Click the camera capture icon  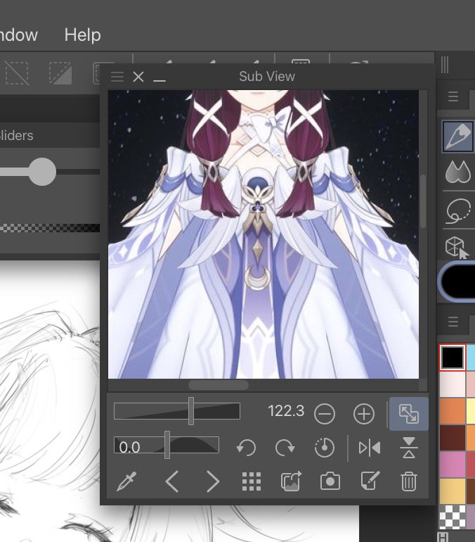click(x=330, y=481)
